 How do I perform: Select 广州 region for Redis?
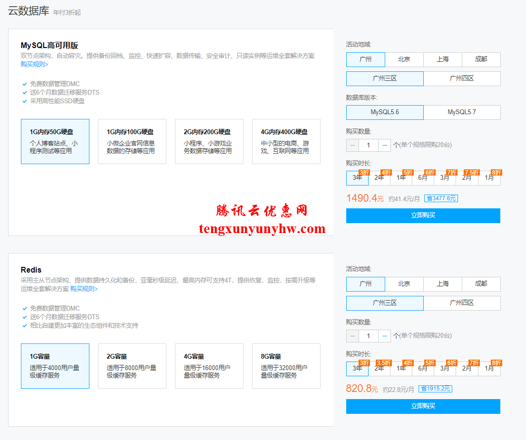pyautogui.click(x=366, y=284)
